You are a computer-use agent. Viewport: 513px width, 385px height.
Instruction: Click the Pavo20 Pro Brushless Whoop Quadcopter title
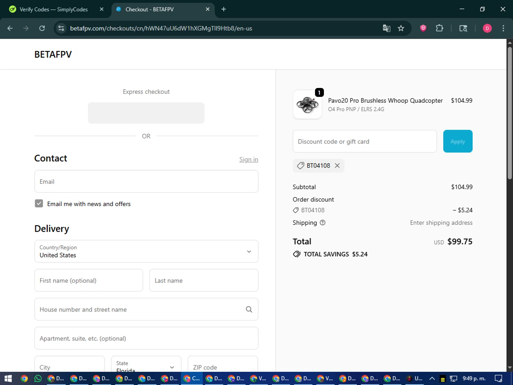[385, 101]
